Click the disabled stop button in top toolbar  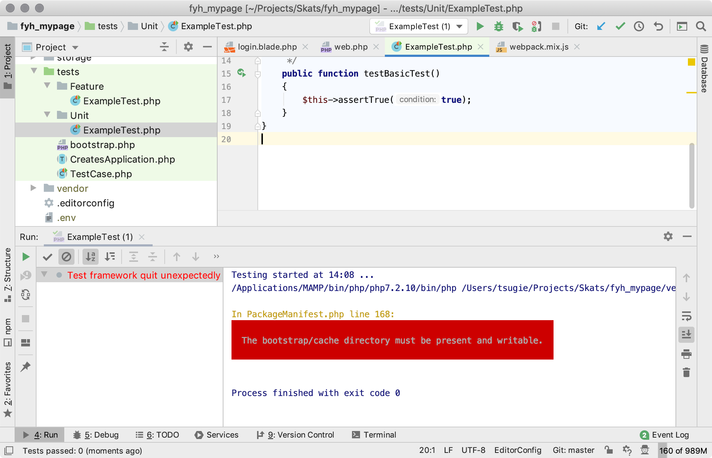click(x=555, y=26)
